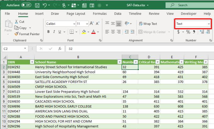Click the Undo arrow icon

(x=45, y=5)
